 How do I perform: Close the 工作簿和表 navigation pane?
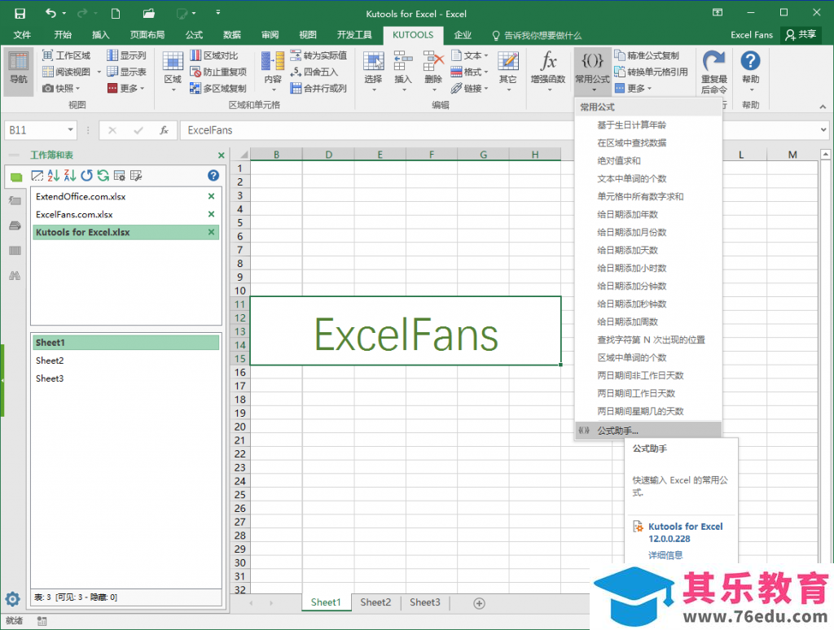[222, 155]
